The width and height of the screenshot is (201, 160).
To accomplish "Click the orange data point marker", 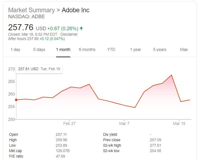I will [x=16, y=100].
